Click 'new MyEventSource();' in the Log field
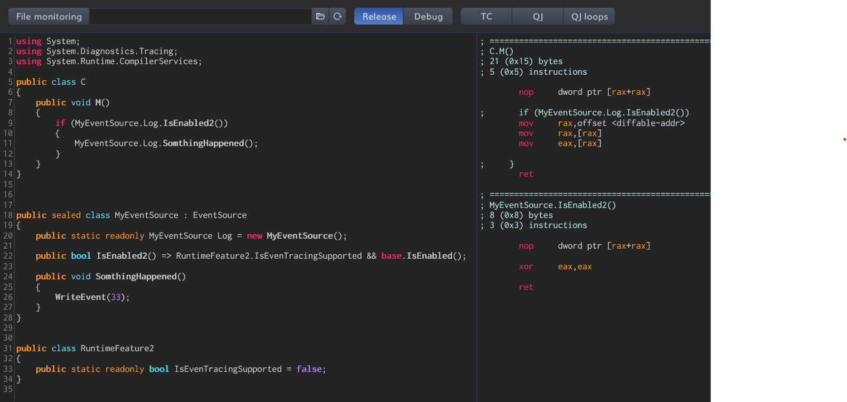This screenshot has height=402, width=847. (x=297, y=236)
